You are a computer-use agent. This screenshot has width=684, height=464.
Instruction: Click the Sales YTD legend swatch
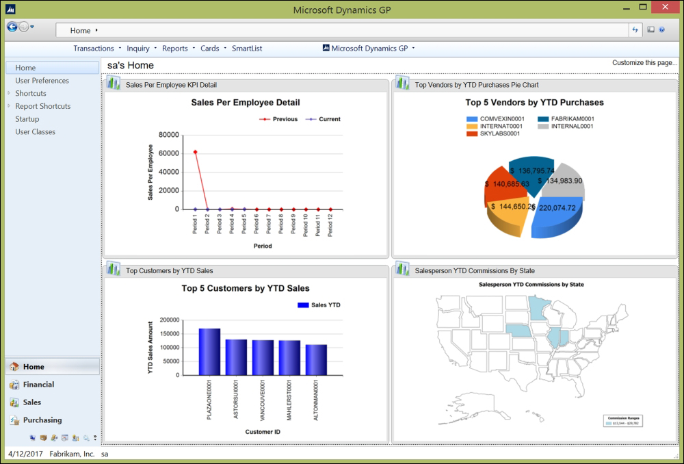303,305
